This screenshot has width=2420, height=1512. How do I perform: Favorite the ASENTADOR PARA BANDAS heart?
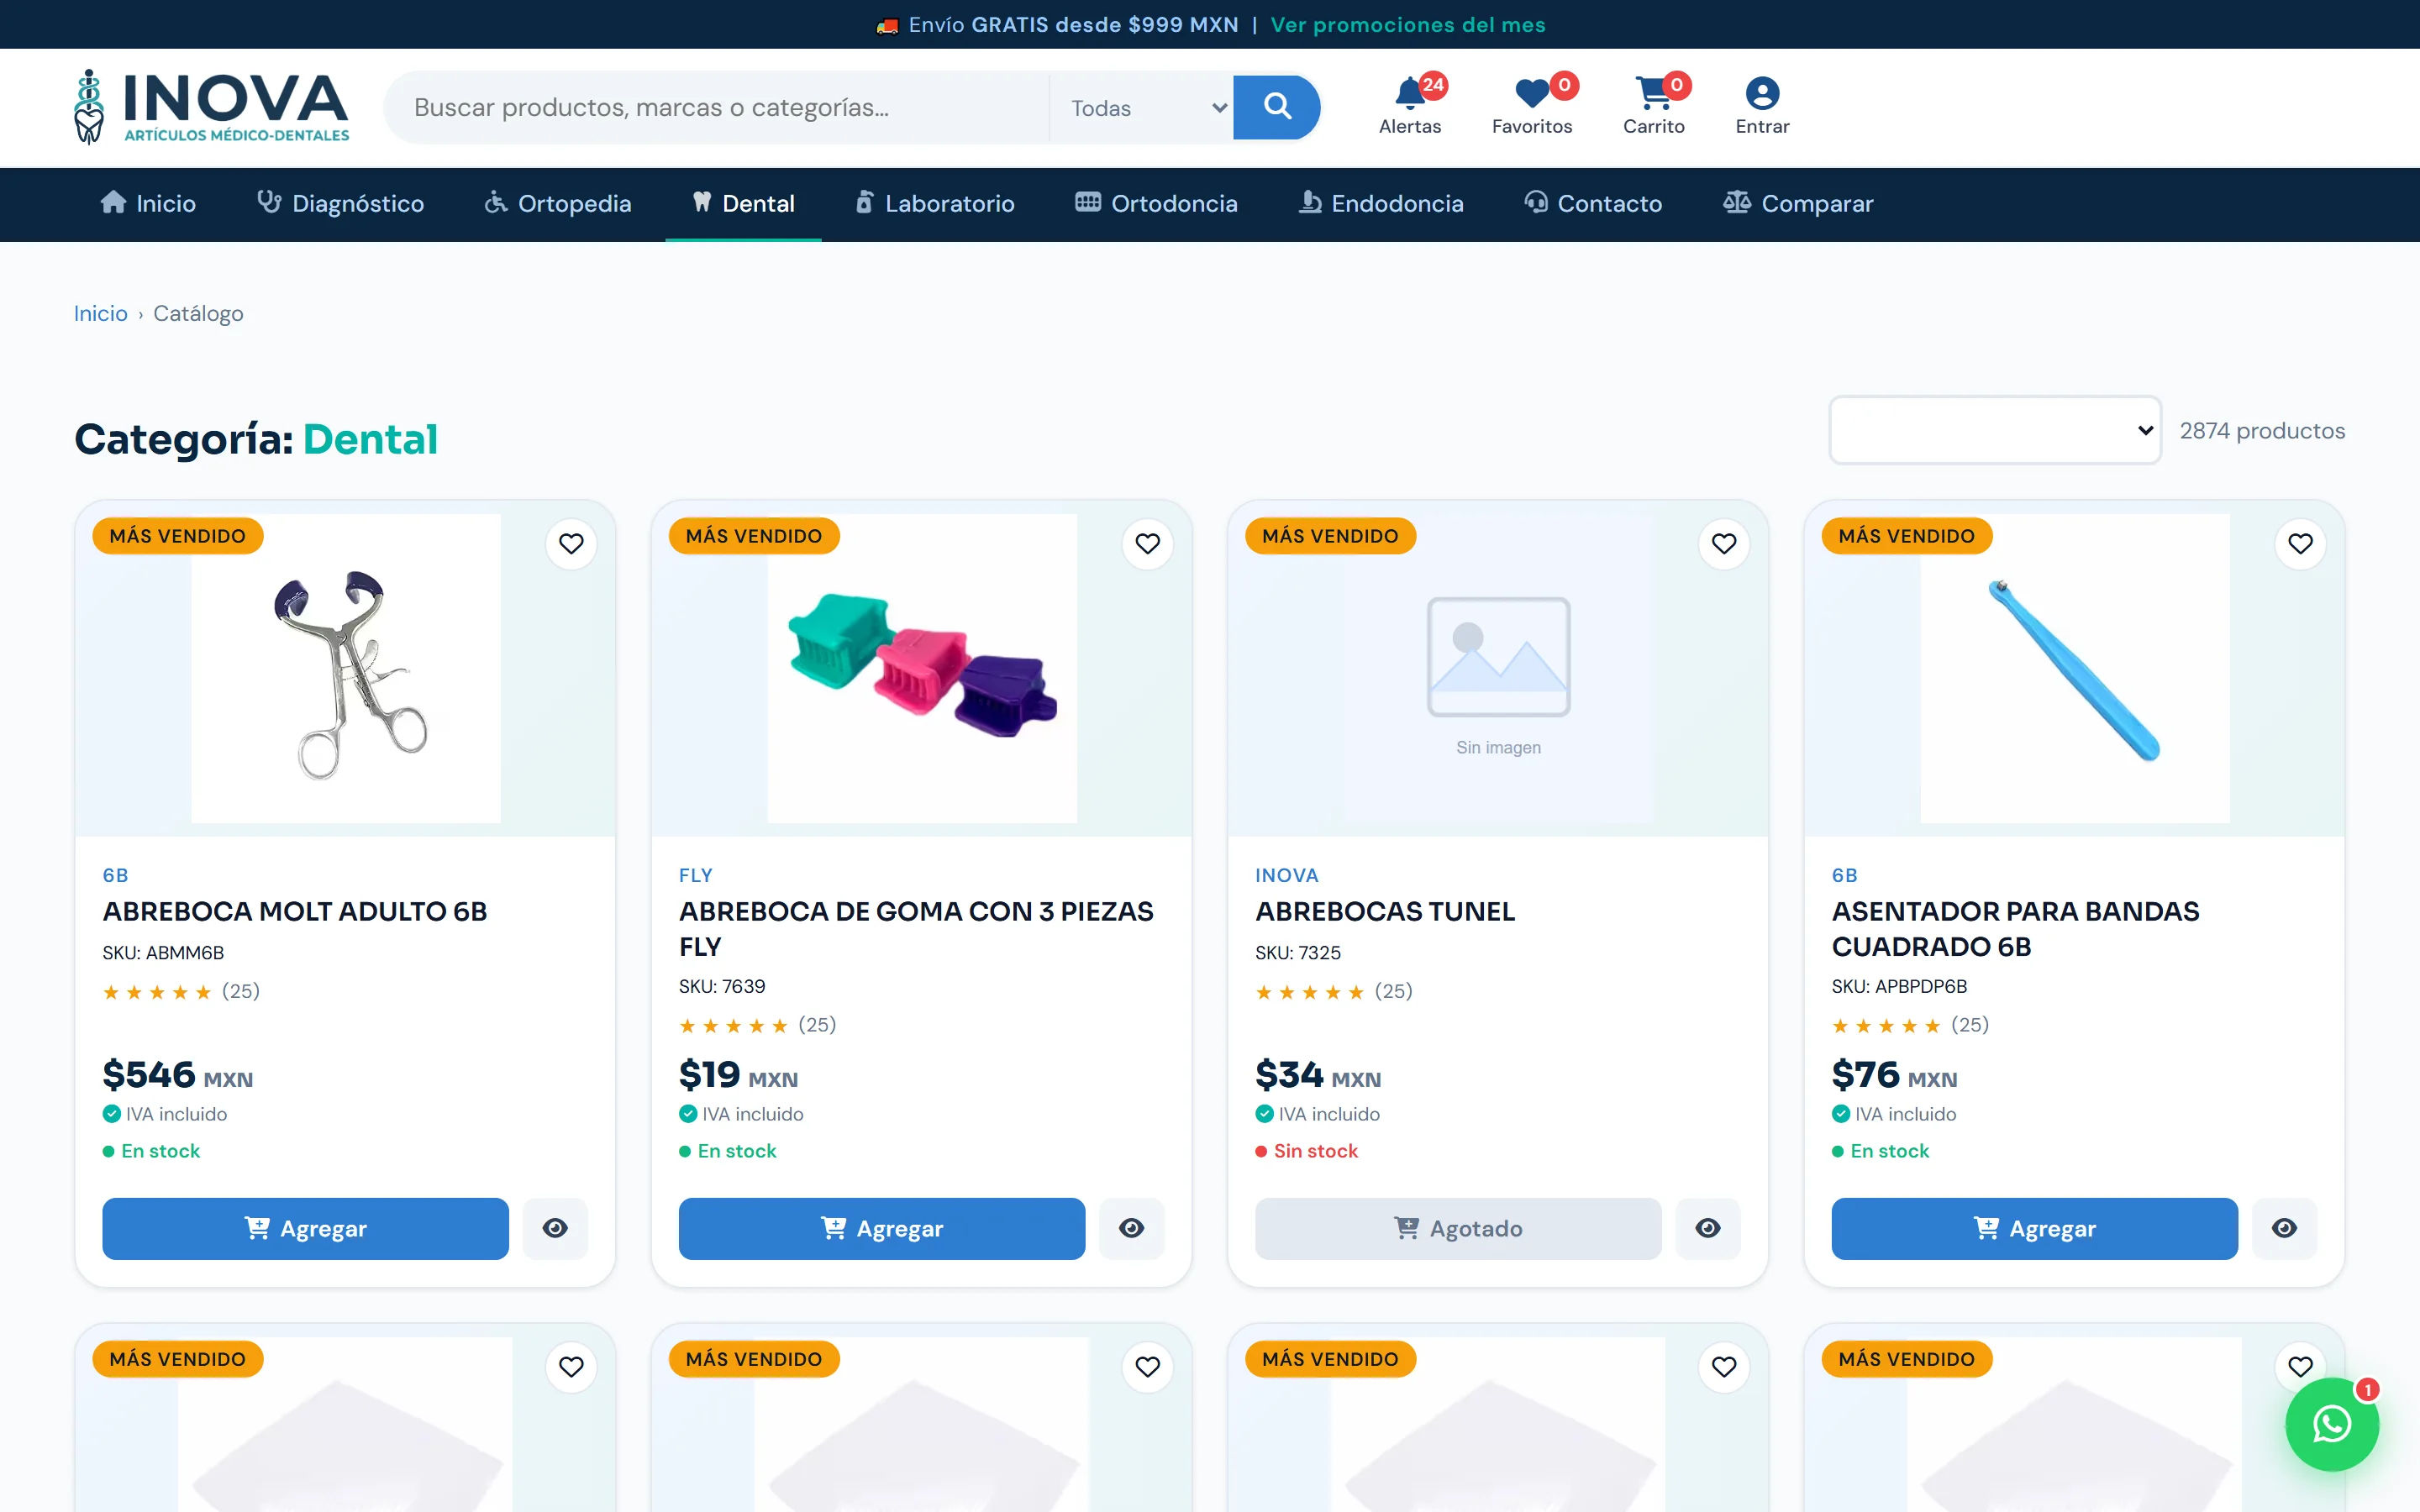[2300, 544]
